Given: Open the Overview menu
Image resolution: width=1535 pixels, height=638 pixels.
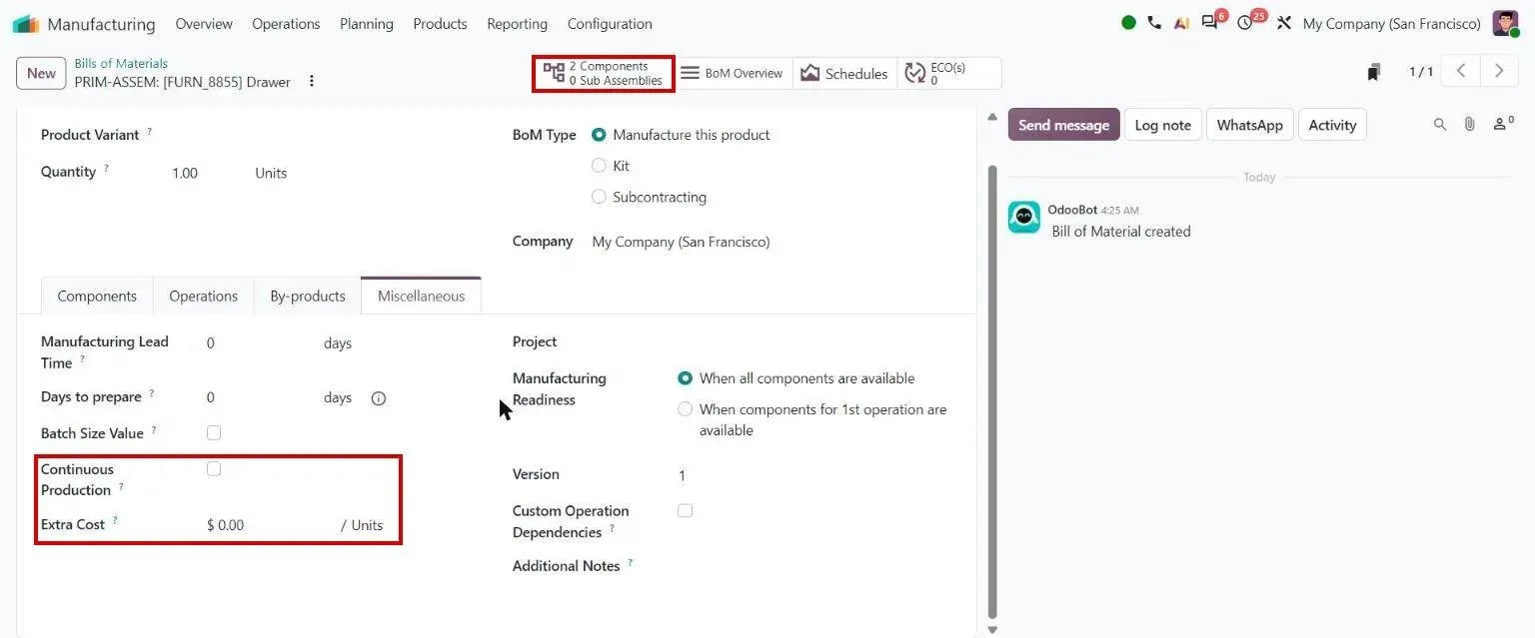Looking at the screenshot, I should tap(204, 24).
